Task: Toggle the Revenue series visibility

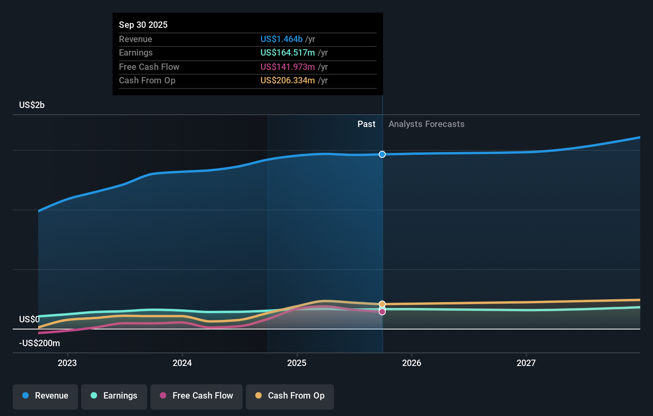Action: point(45,396)
